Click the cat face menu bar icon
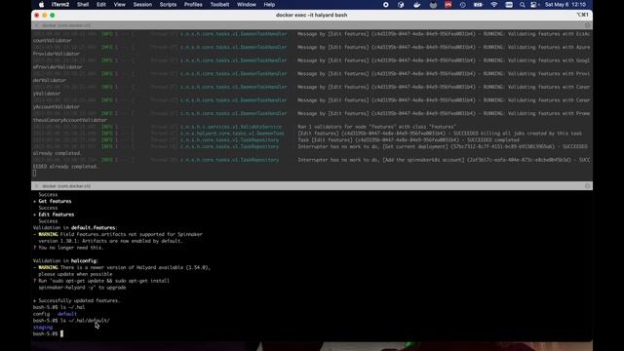624x351 pixels. click(x=433, y=5)
